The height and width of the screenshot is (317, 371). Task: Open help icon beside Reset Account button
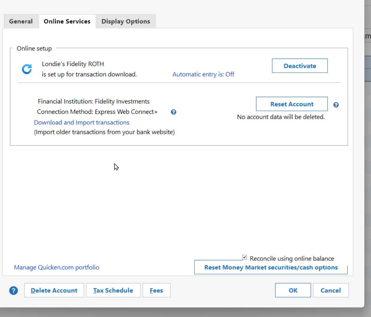(336, 105)
